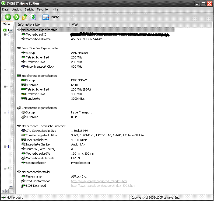Click the RAM Steckplätze icon
The height and width of the screenshot is (201, 214).
(23, 140)
